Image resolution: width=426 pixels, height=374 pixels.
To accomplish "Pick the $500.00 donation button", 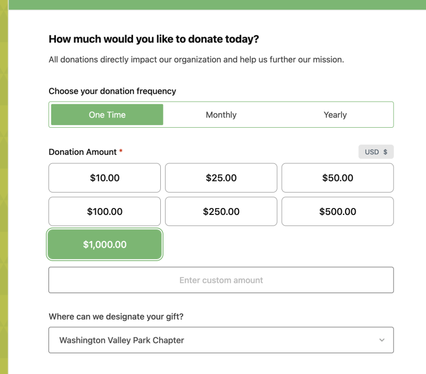I will [338, 211].
